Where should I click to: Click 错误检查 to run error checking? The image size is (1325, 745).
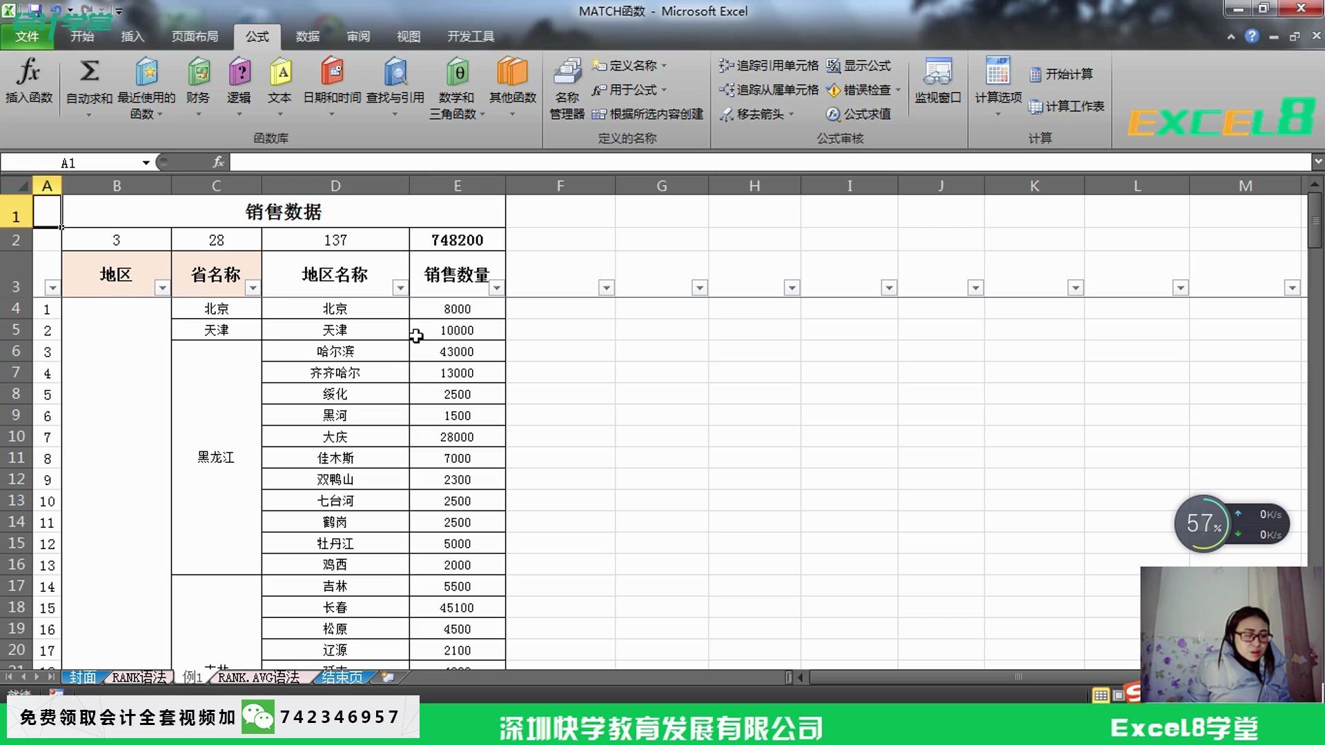(x=861, y=90)
